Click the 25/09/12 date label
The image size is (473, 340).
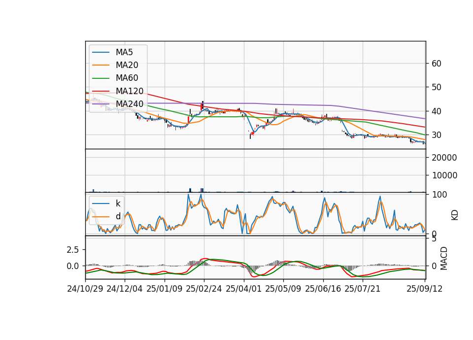click(424, 289)
